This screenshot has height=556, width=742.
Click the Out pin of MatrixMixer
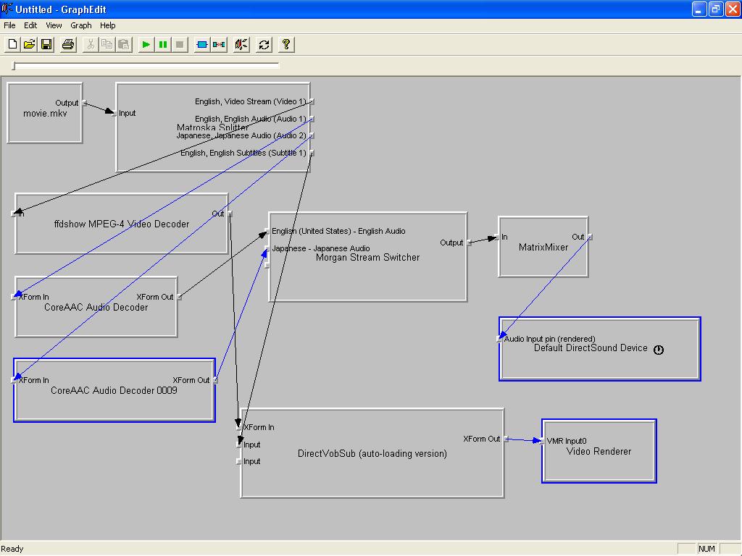click(x=590, y=237)
